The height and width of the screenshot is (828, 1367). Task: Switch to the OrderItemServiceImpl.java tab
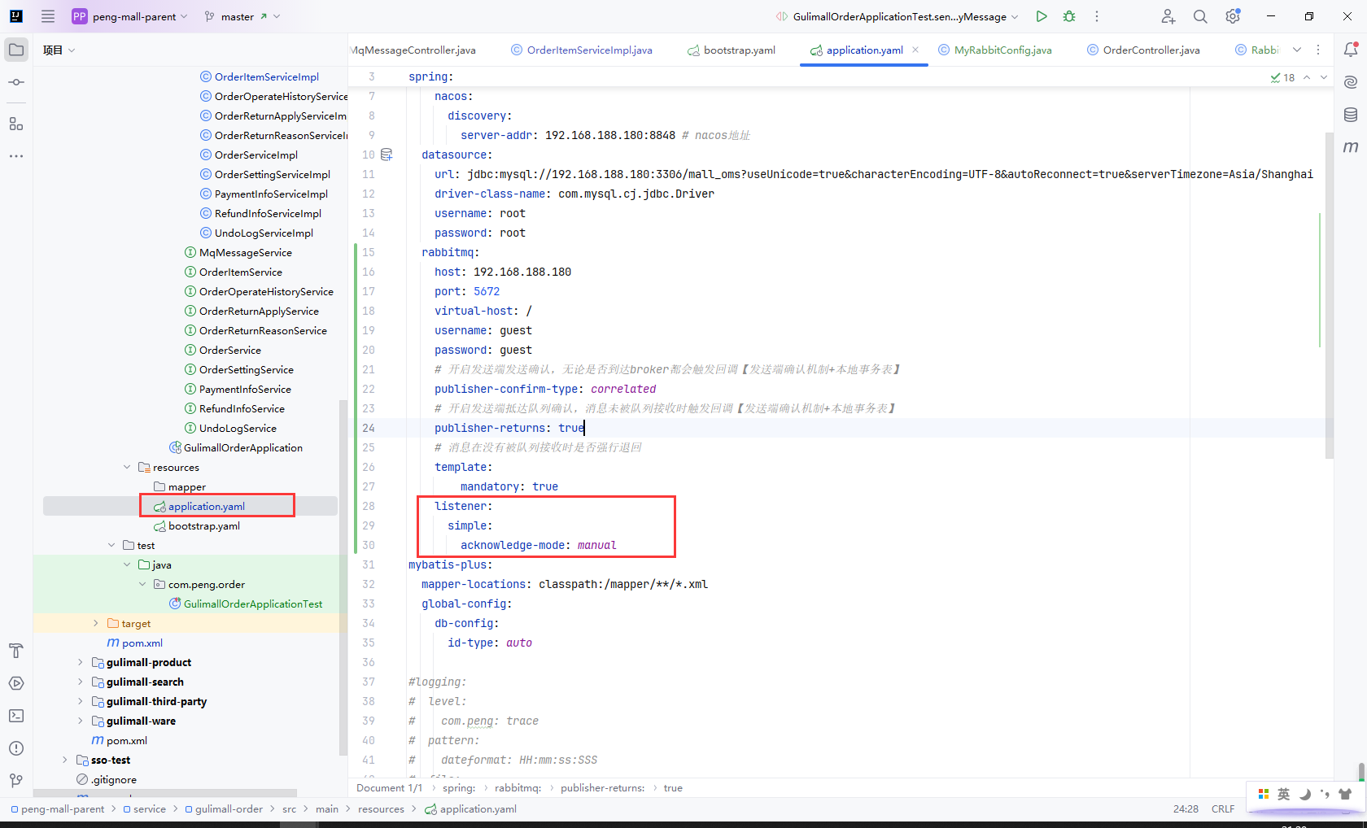coord(582,50)
